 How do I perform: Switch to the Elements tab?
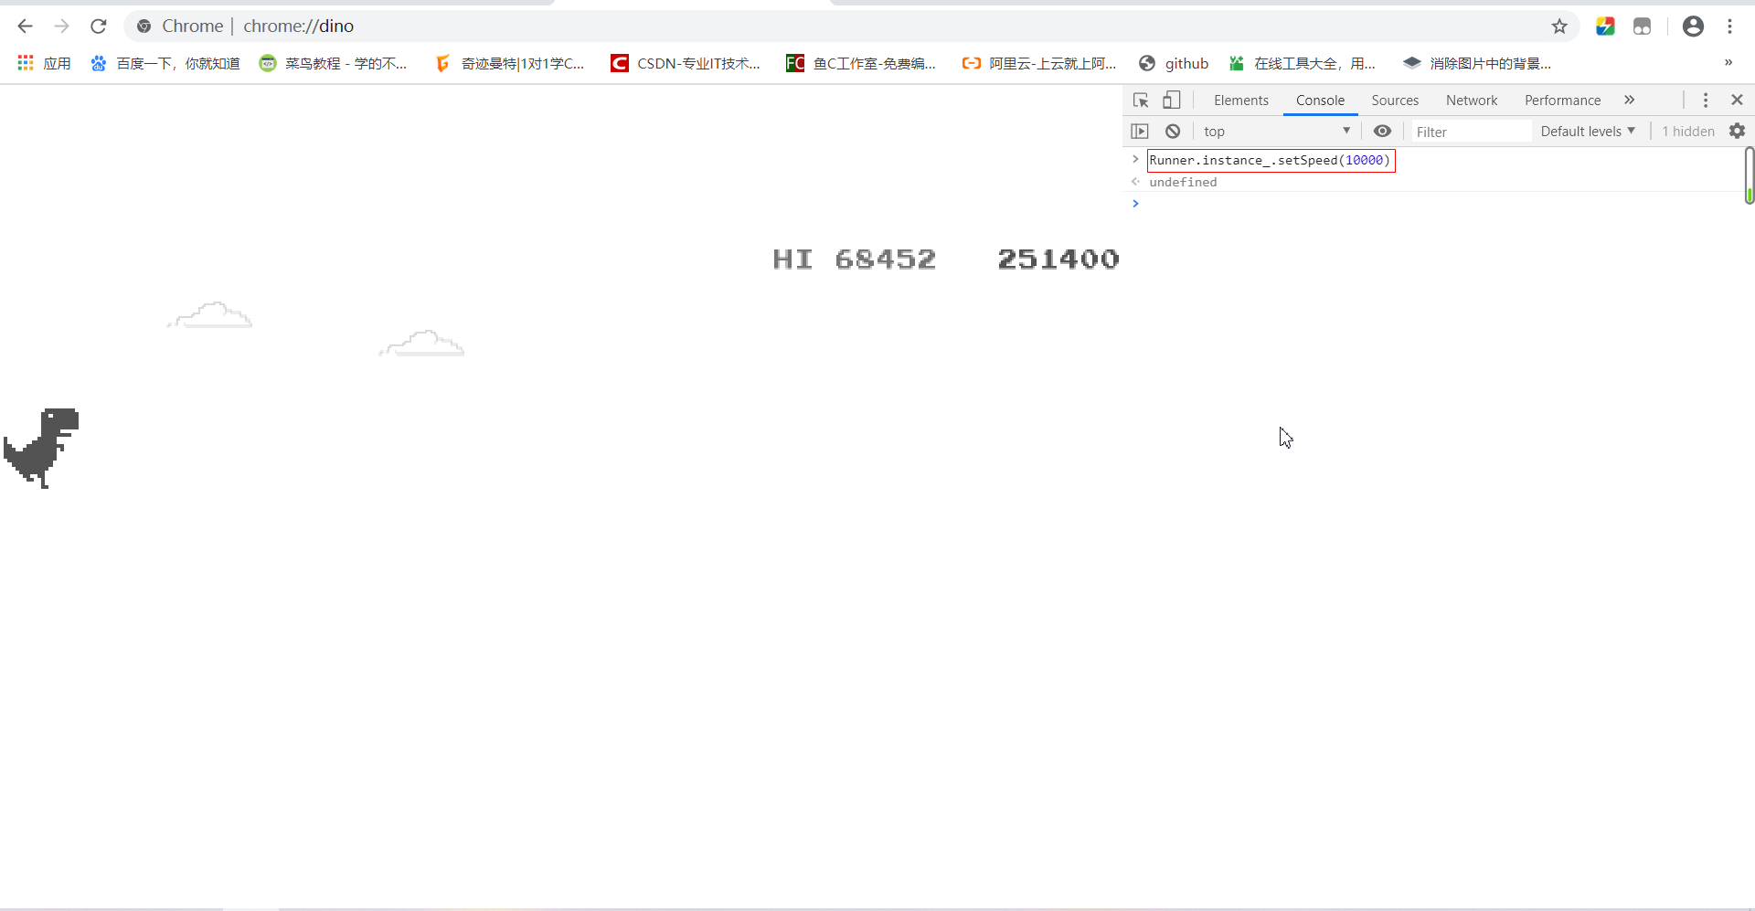tap(1241, 101)
